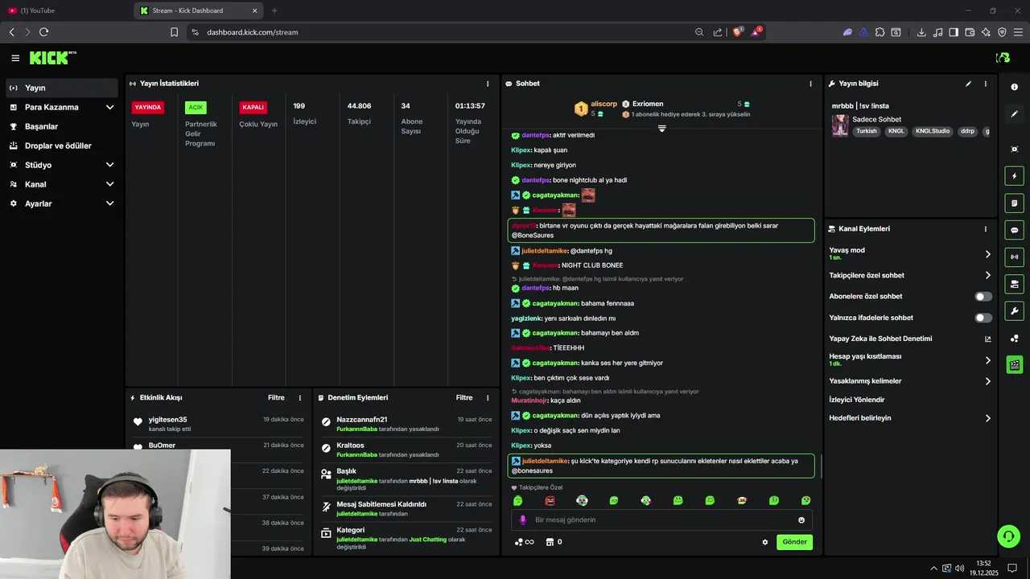Open Yayın bilgisi panel three-dot menu
Screen dimensions: 1030x579
pyautogui.click(x=986, y=84)
